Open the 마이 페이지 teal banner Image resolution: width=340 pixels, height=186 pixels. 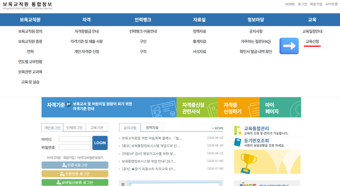click(x=280, y=107)
